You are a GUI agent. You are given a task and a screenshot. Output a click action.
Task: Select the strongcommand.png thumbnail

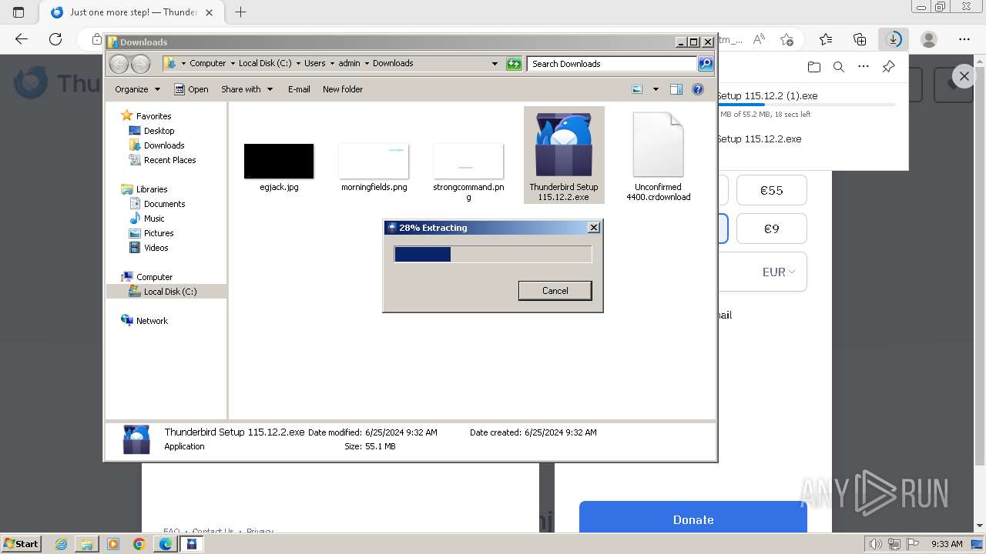[468, 161]
